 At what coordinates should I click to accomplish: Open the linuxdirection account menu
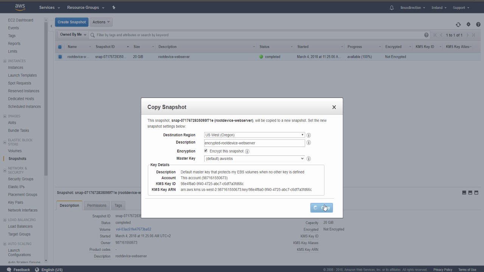click(413, 8)
